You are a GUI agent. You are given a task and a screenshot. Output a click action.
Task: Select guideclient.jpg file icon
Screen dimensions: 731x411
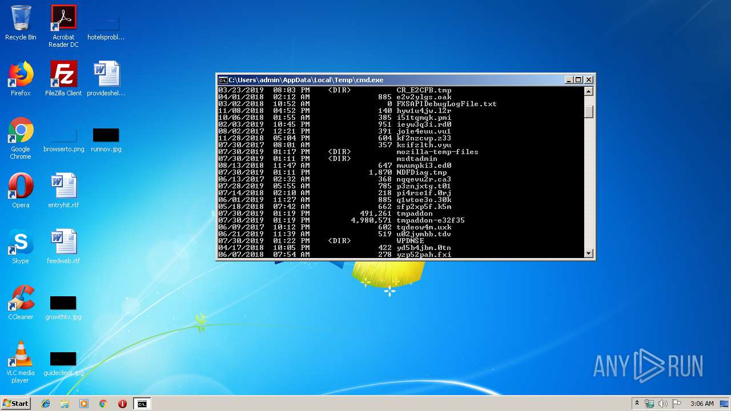63,364
